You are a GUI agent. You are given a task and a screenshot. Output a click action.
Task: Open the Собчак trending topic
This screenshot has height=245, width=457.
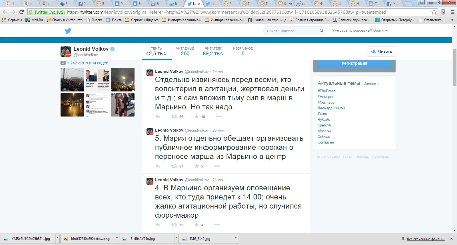click(324, 136)
